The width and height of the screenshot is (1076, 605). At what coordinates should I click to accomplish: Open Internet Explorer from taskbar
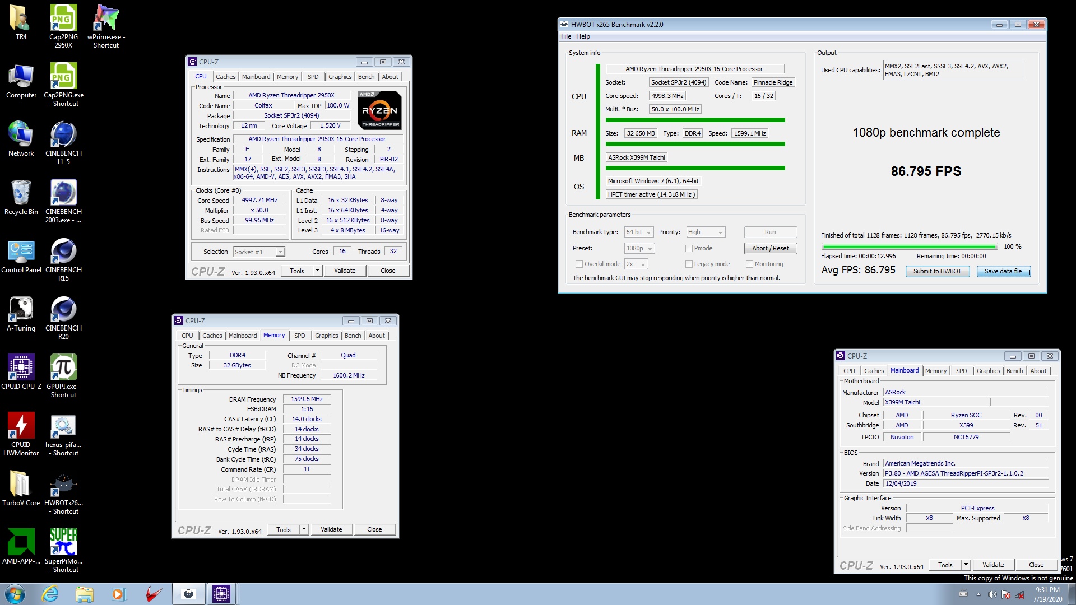point(50,594)
